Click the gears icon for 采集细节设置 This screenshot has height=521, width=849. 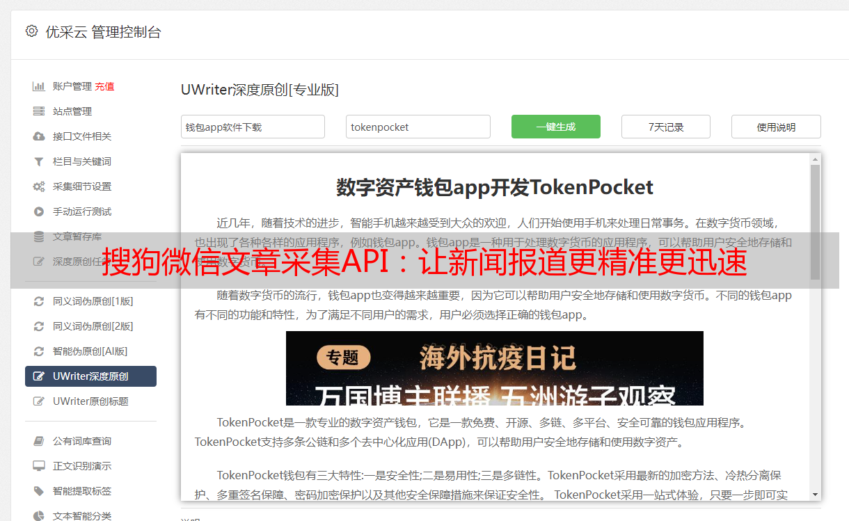pos(39,186)
